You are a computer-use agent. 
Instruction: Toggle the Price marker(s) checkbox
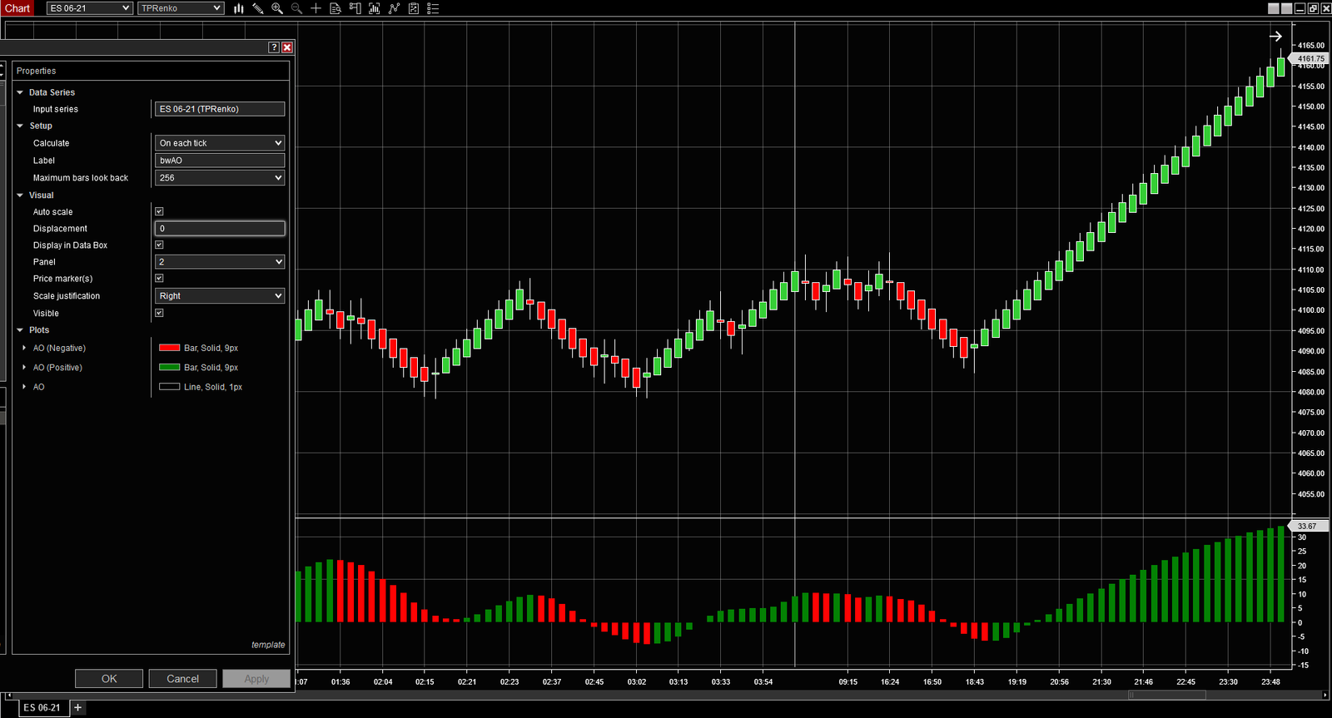tap(159, 278)
